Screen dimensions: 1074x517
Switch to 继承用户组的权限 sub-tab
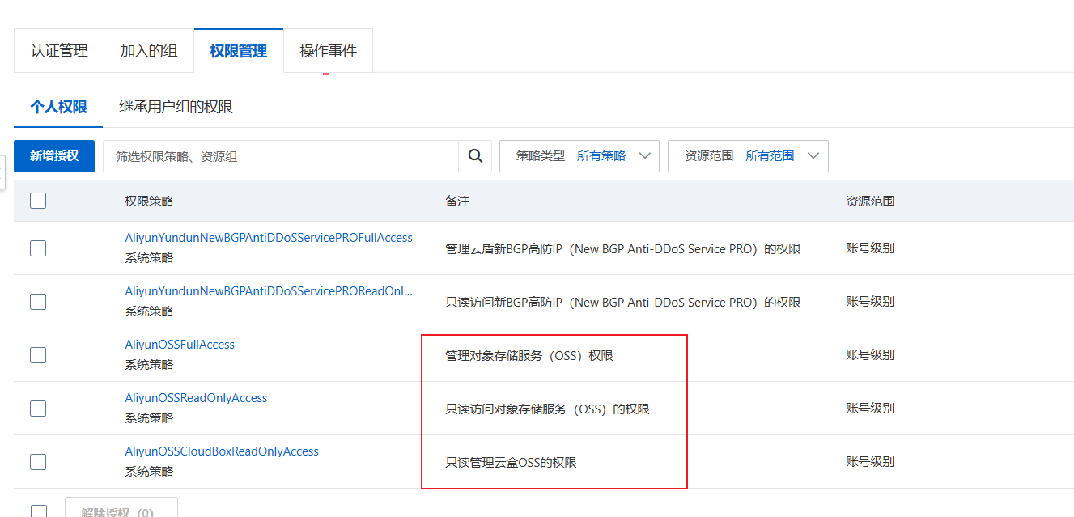pos(176,107)
